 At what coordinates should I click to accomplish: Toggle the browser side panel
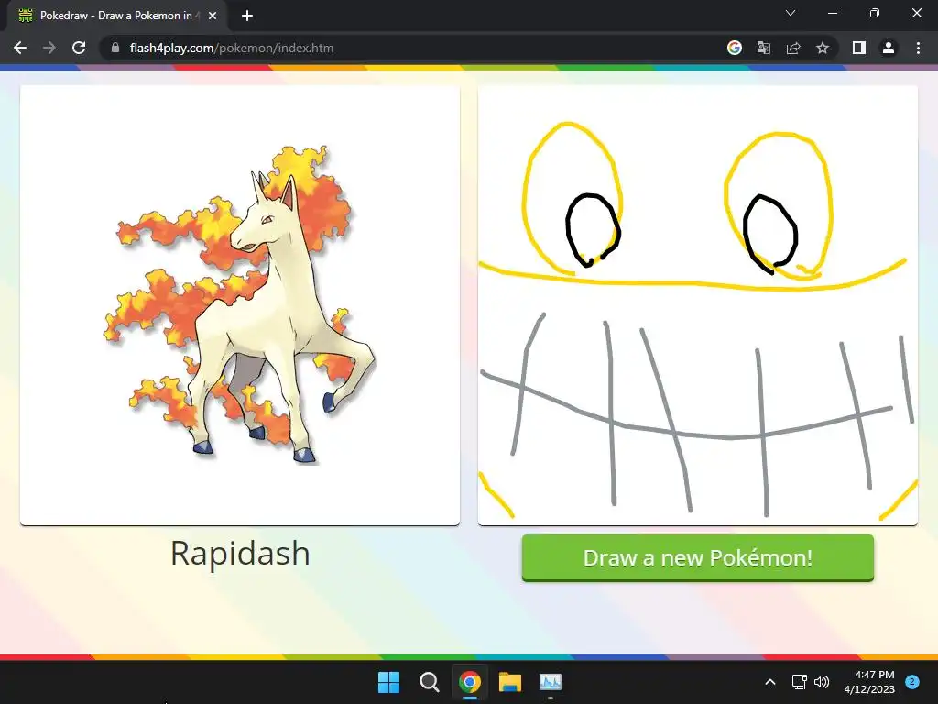point(859,48)
